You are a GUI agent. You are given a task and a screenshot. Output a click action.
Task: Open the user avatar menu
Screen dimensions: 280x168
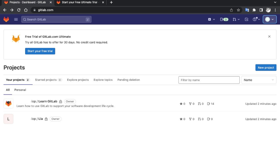point(270,19)
